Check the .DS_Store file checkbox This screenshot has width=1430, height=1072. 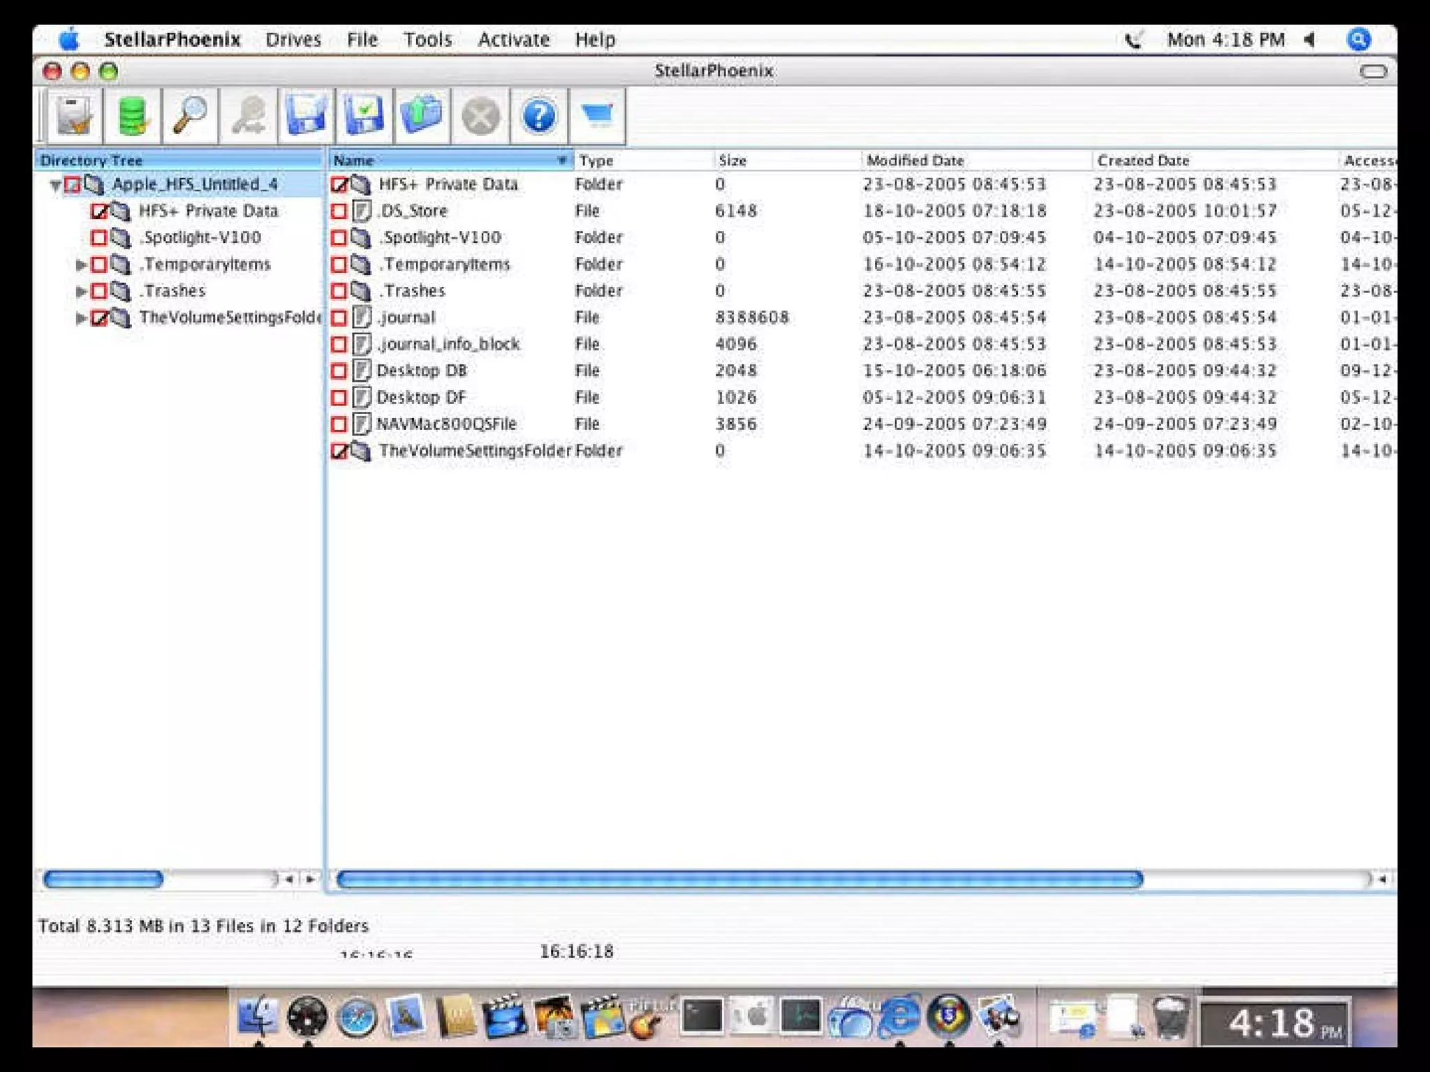click(339, 211)
